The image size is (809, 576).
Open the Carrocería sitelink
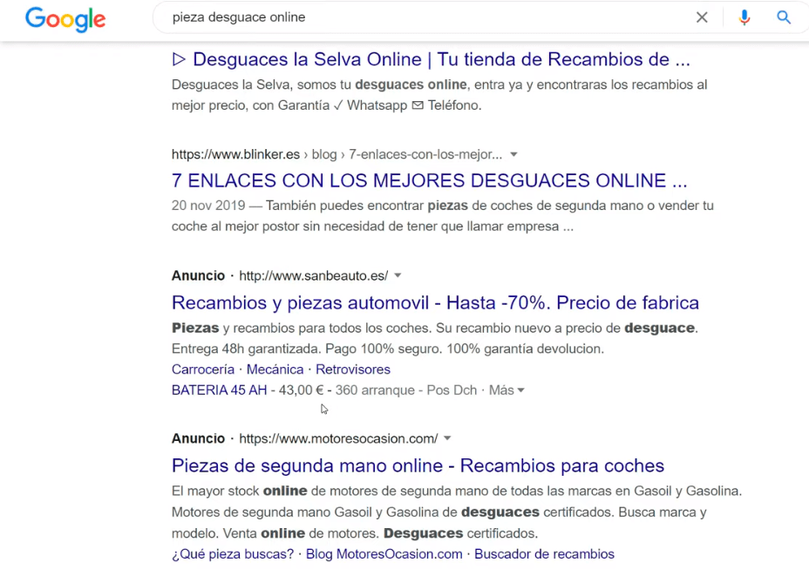pos(203,369)
